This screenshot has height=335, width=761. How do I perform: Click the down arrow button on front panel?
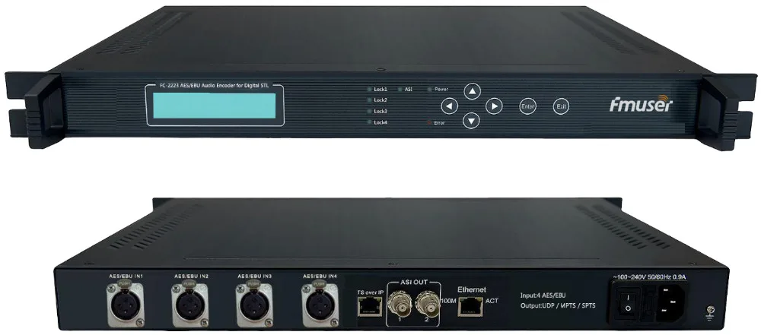point(471,120)
